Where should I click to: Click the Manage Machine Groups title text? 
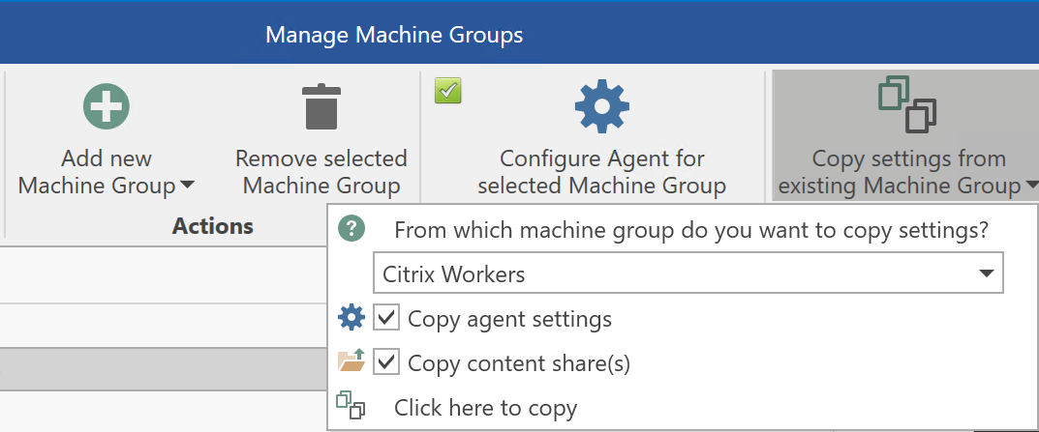[x=394, y=35]
